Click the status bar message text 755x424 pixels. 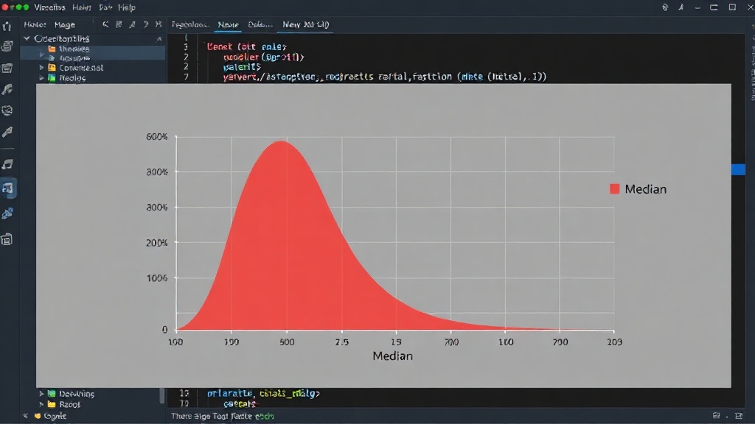(x=223, y=417)
